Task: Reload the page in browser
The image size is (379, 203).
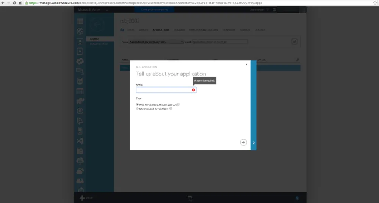Action: click(x=14, y=3)
